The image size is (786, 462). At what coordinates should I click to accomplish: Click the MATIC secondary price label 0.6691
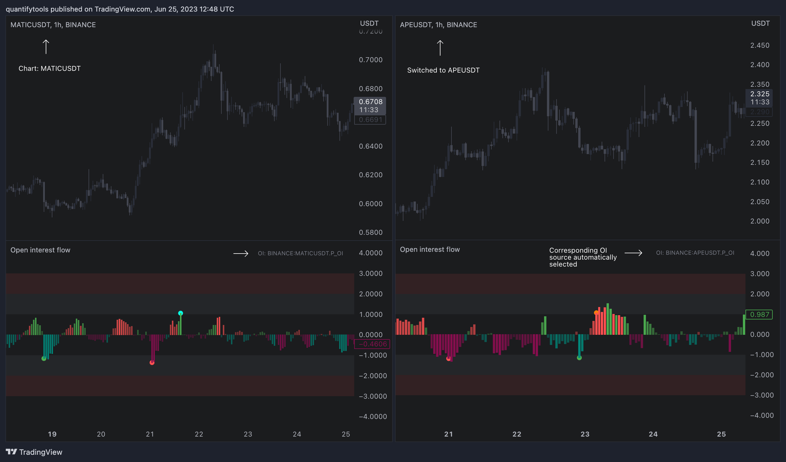tap(370, 120)
